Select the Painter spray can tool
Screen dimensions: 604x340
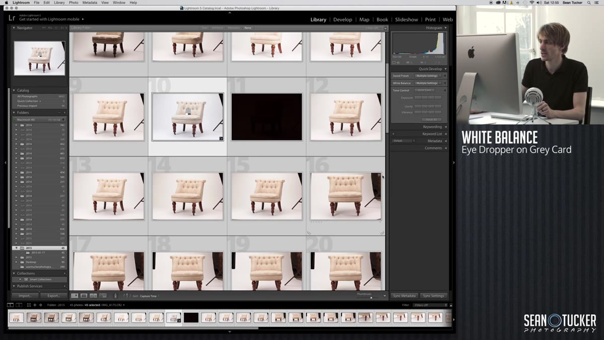(115, 296)
